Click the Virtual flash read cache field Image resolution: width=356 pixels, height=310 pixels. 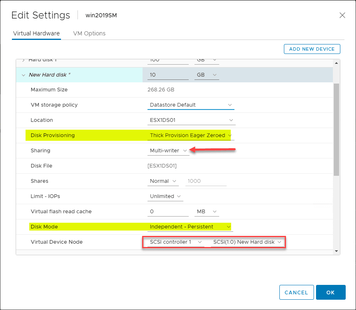pos(168,212)
